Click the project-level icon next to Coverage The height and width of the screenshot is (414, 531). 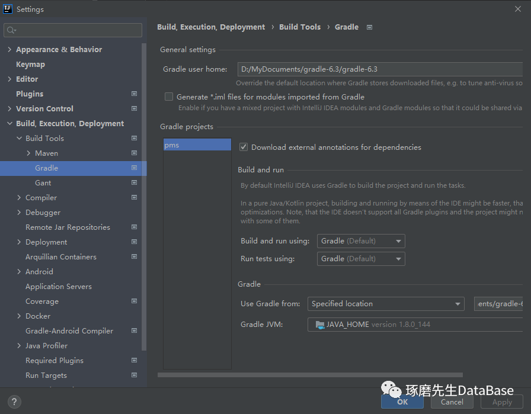(x=134, y=301)
